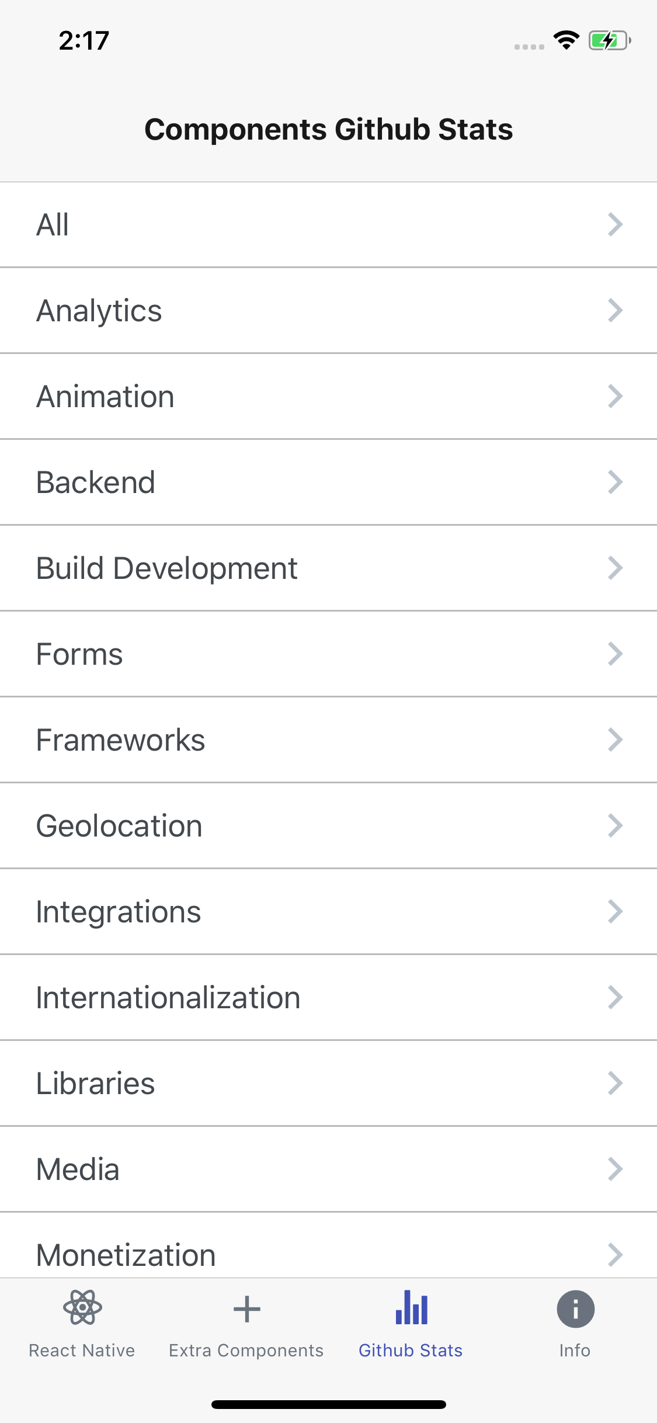Open the Media category

click(x=78, y=1169)
